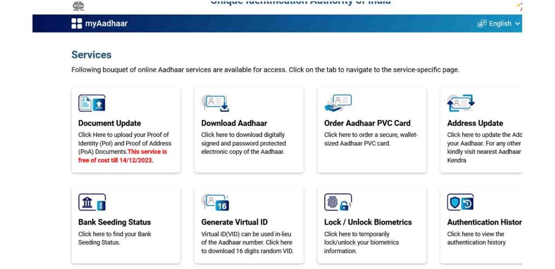555x269 pixels.
Task: Open the English language dropdown
Action: pyautogui.click(x=499, y=24)
